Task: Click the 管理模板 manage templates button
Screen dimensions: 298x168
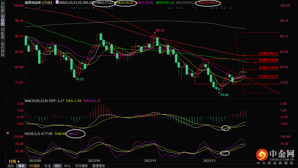Action: pyautogui.click(x=98, y=166)
